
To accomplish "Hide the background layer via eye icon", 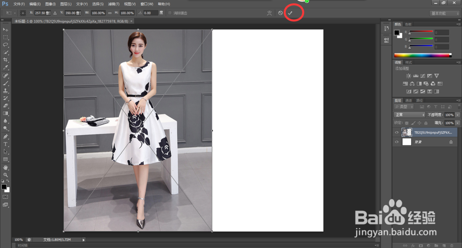I will coord(396,142).
